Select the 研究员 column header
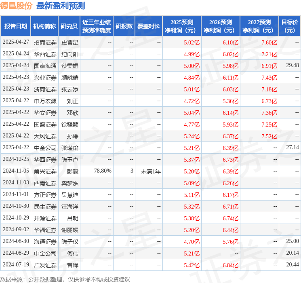Screen dimensions: 301x283 click(69, 26)
